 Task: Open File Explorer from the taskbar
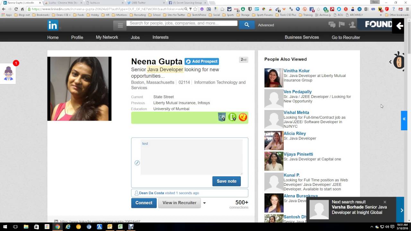(26, 227)
